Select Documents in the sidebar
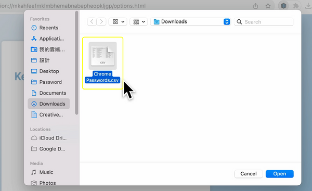The width and height of the screenshot is (312, 191). coord(49,93)
